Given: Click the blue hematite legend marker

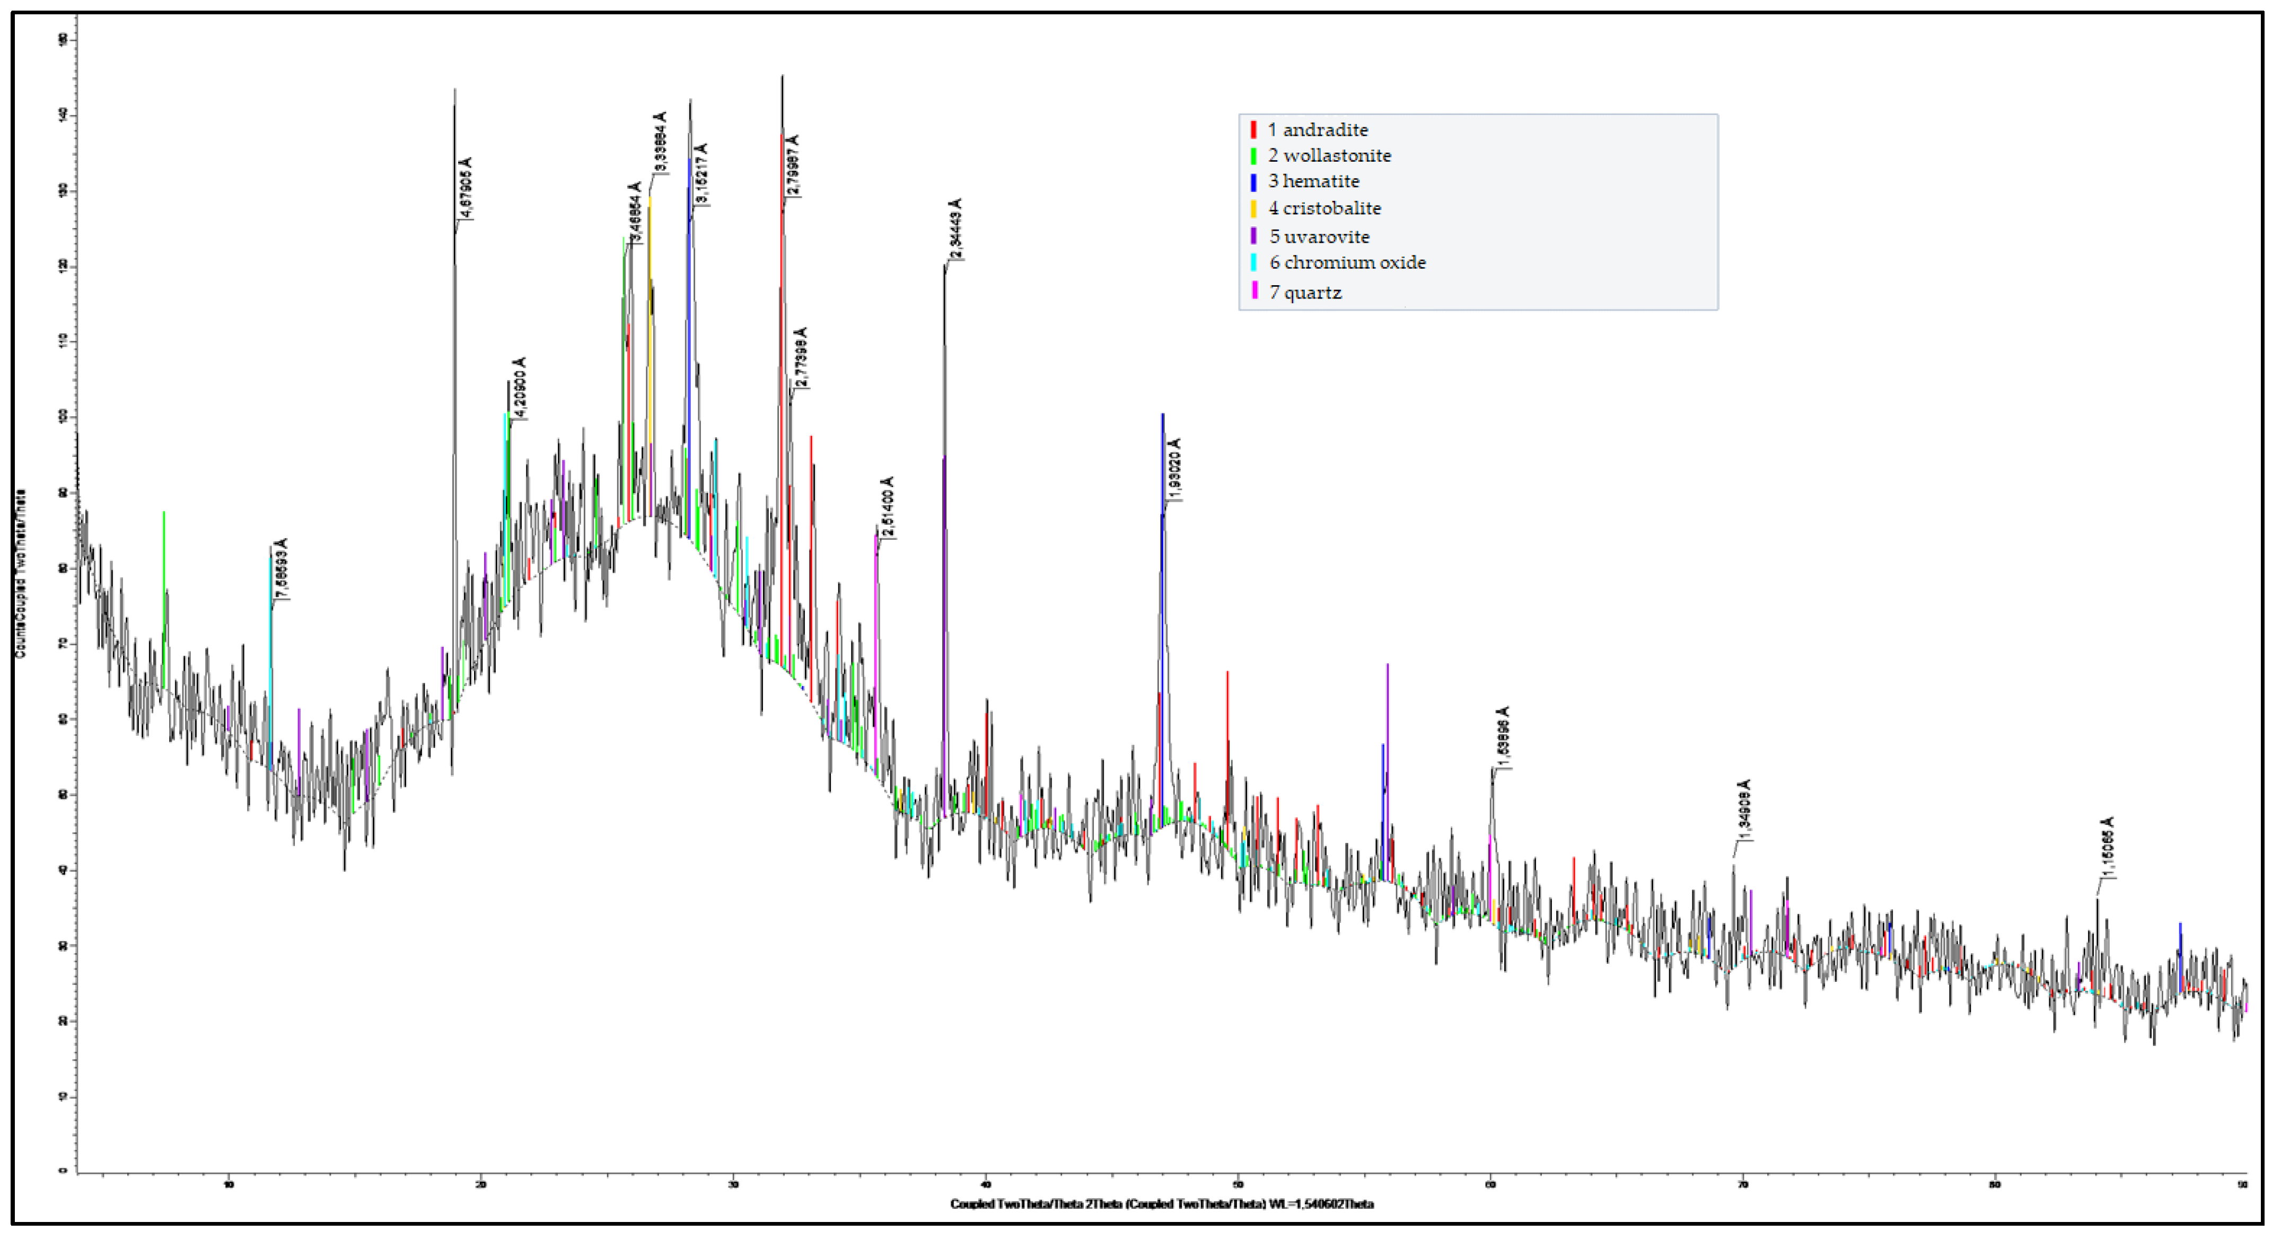Looking at the screenshot, I should (x=1253, y=181).
